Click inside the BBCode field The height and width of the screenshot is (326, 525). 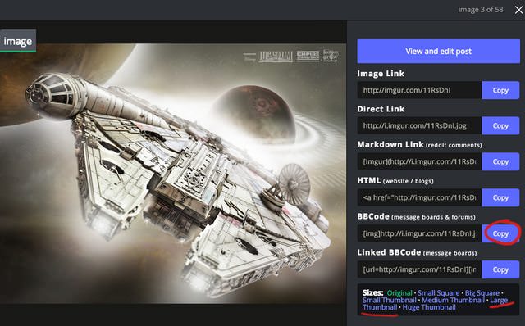point(419,233)
